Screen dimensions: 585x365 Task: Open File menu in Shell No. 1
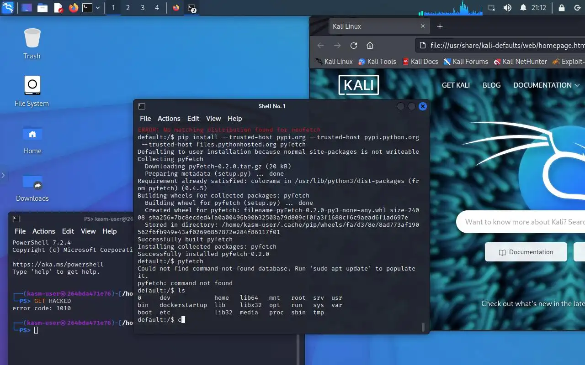145,118
